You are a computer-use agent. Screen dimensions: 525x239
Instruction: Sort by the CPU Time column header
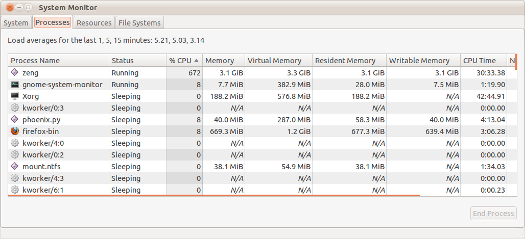click(x=484, y=61)
